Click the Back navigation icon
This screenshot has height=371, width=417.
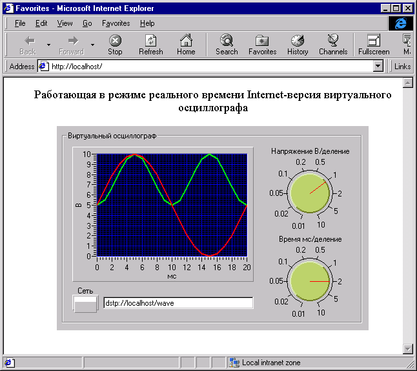tap(28, 41)
